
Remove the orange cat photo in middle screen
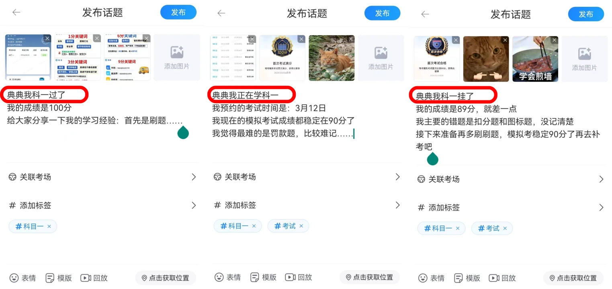tap(351, 39)
